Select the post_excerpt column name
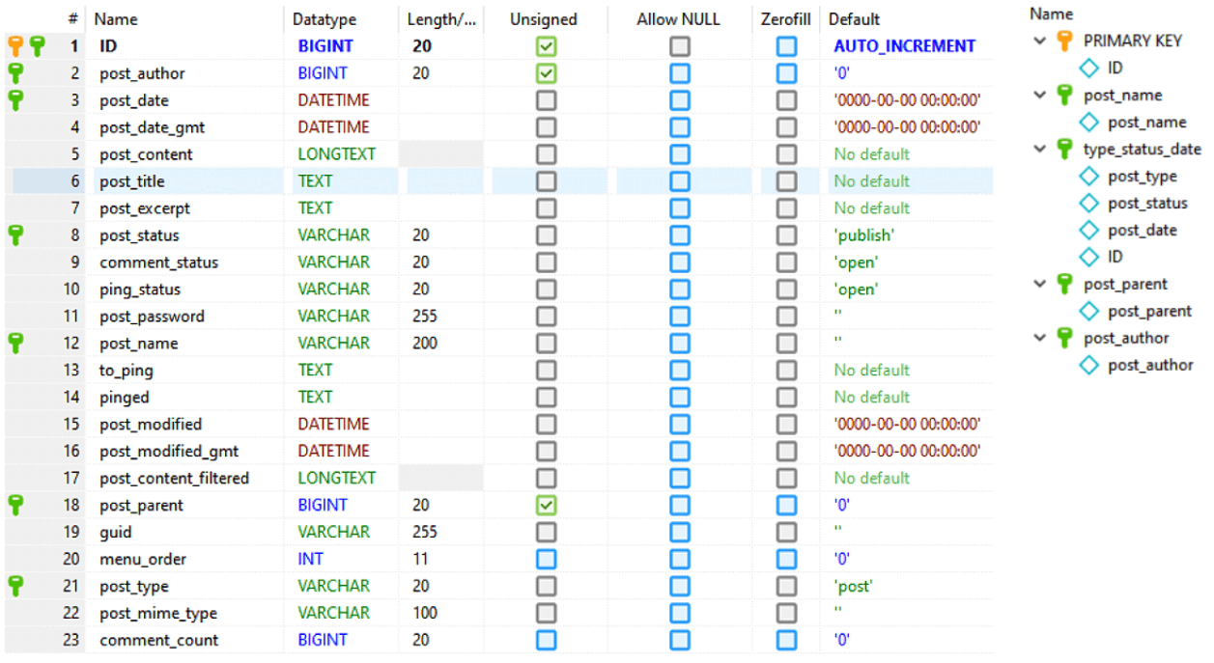 [x=145, y=208]
